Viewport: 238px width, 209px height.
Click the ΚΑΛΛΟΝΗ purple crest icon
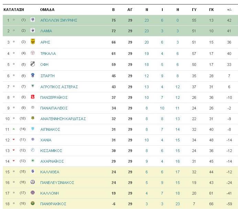33,193
